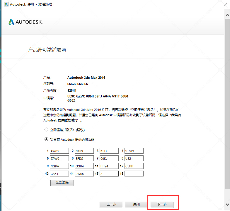This screenshot has height=211, width=230.
Task: Close the Autodesk license dialog window
Action: point(226,4)
